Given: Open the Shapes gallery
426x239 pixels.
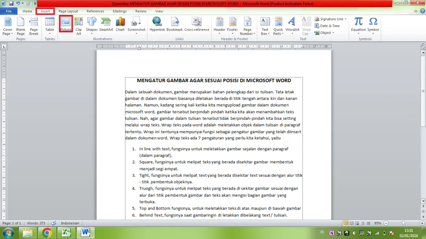Looking at the screenshot, I should click(x=92, y=26).
